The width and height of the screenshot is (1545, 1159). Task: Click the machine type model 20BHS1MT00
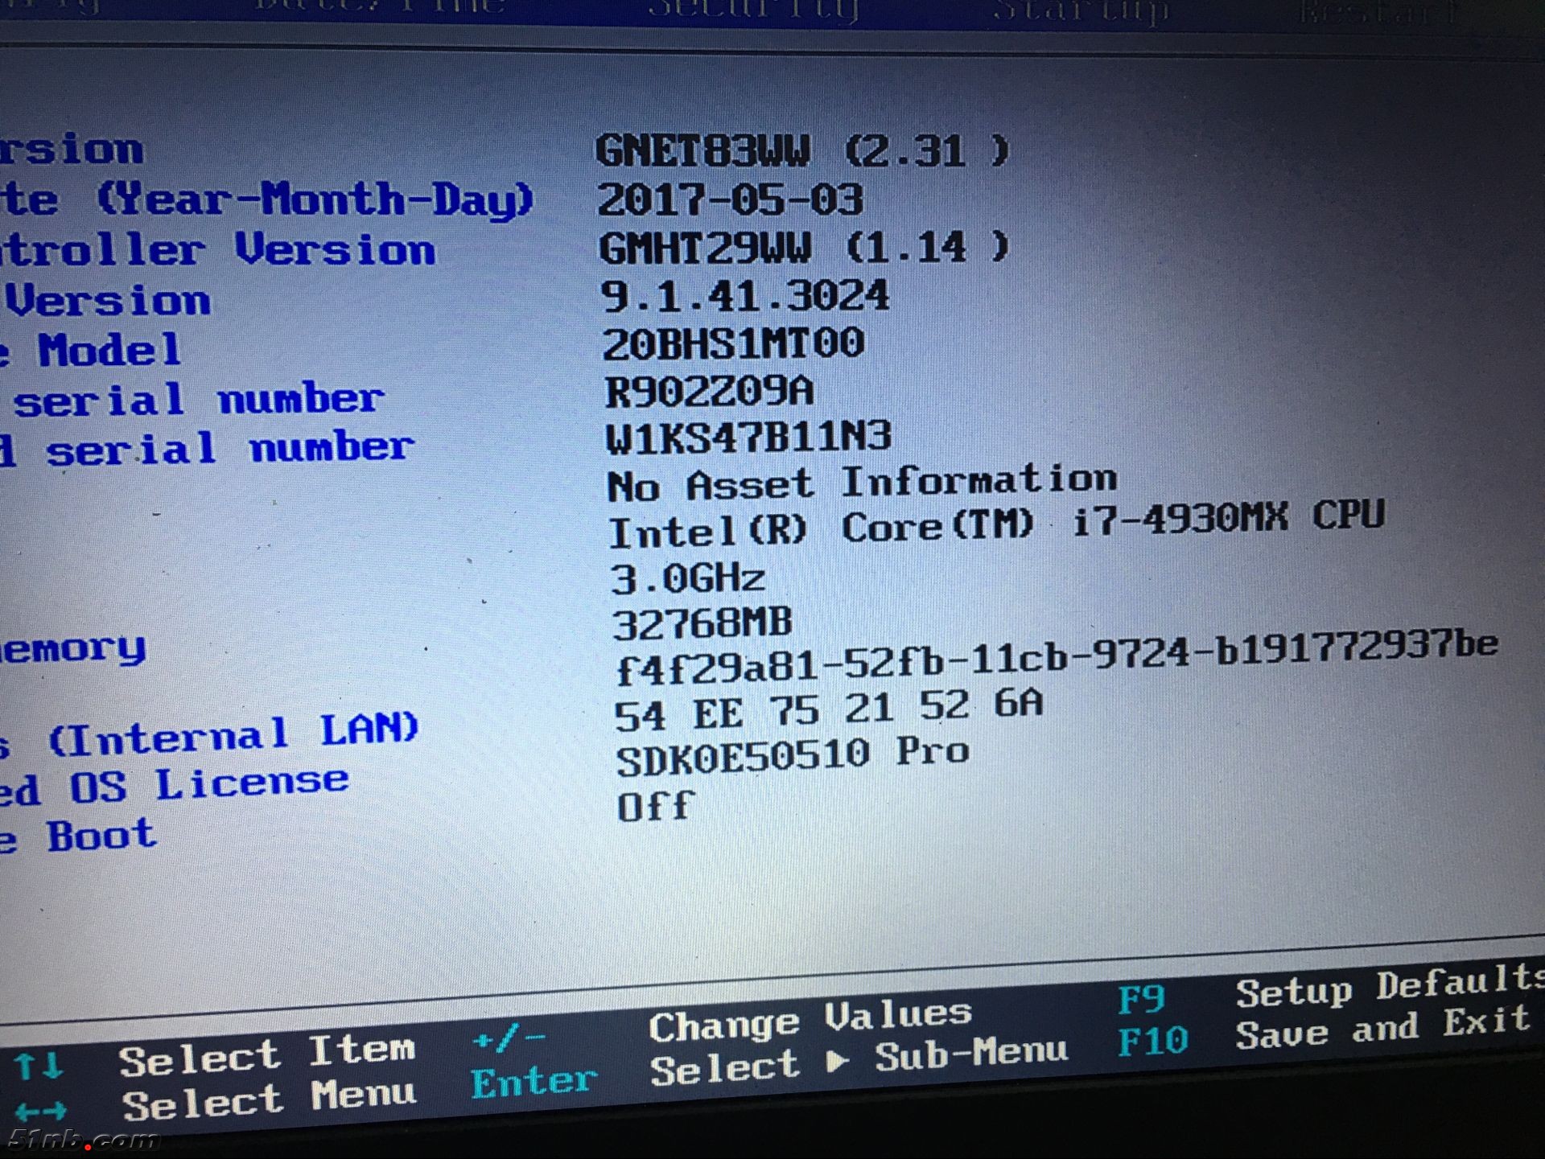coord(733,344)
